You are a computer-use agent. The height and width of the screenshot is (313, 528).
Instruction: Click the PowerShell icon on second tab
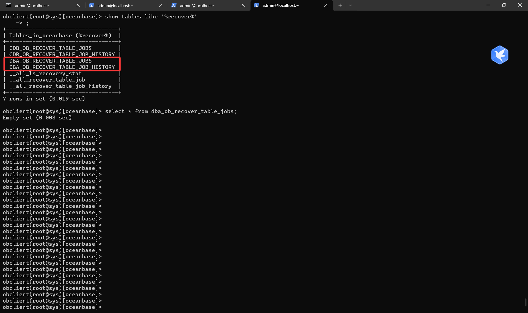point(91,5)
